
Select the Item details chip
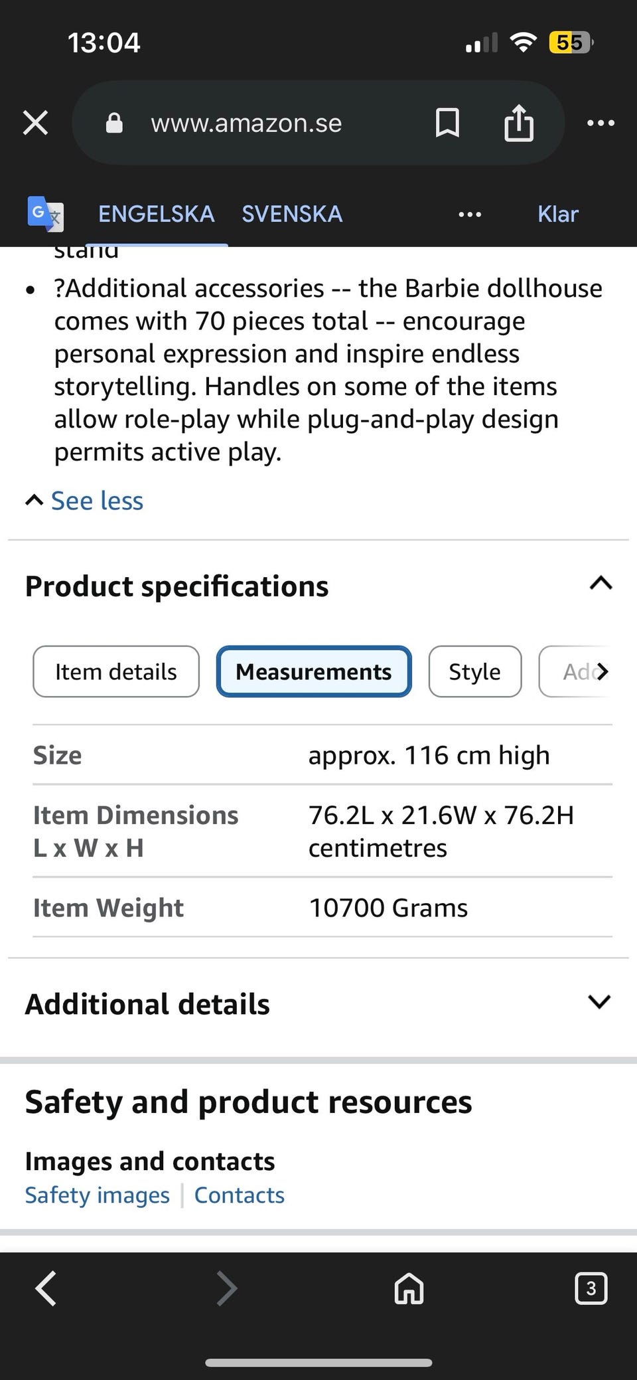[x=116, y=671]
